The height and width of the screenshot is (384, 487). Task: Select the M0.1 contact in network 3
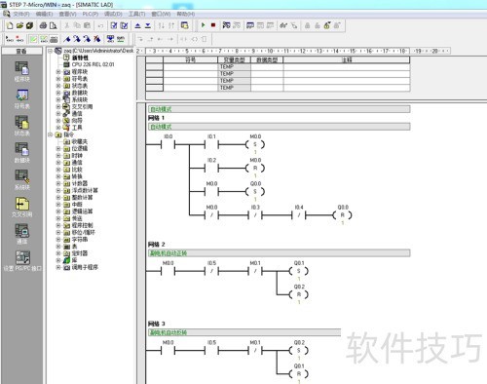255,350
